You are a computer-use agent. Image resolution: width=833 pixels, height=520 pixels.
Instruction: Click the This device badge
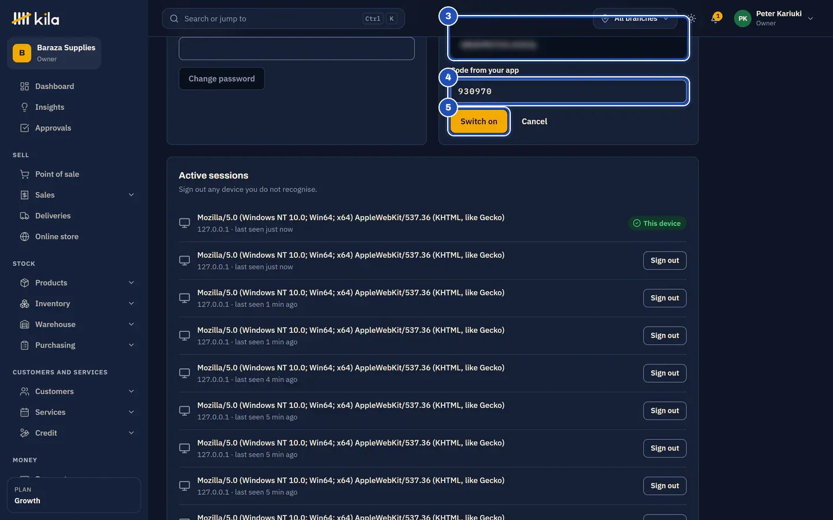(657, 223)
